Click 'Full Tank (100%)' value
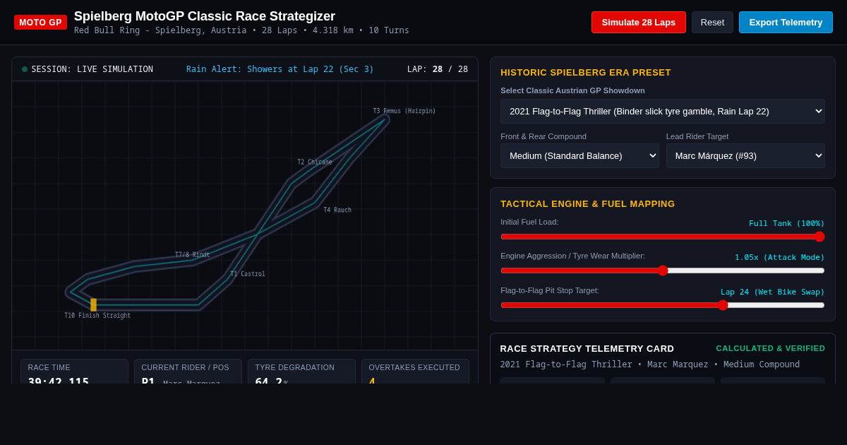Screen dimensions: 847x445 click(x=787, y=223)
